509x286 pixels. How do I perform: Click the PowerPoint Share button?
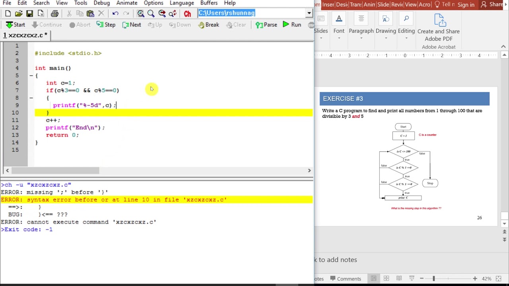coord(492,4)
